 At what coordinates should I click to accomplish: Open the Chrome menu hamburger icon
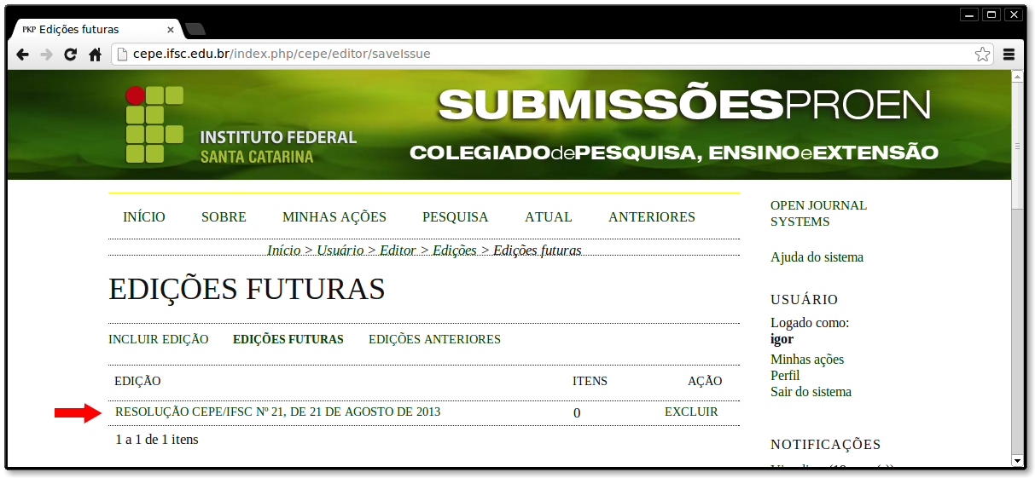pos(1009,55)
